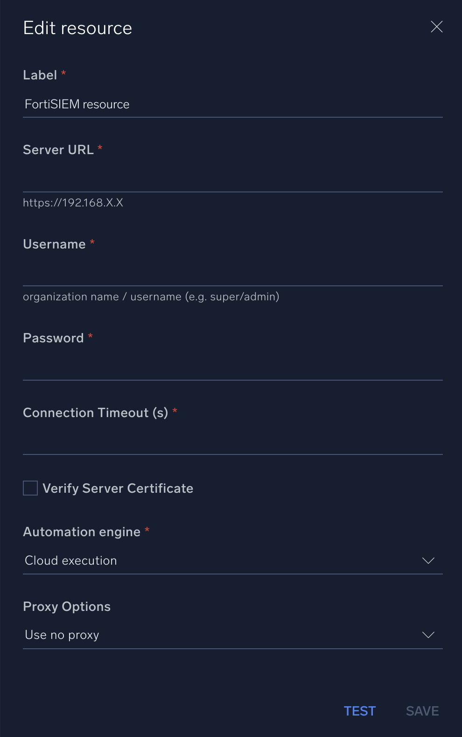Focus the Password input field
This screenshot has height=737, width=462.
point(232,367)
